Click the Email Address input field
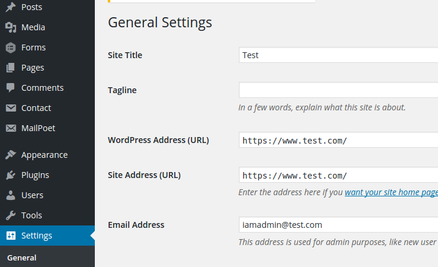Viewport: 438px width, 267px height. [338, 225]
